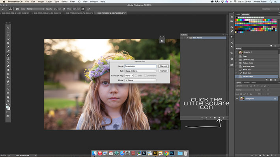Click begin recording icon in Actions panel
The image size is (280, 157).
206,118
